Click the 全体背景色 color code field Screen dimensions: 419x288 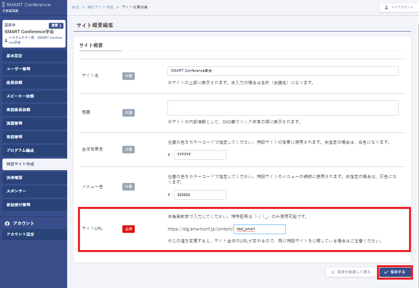click(x=200, y=155)
